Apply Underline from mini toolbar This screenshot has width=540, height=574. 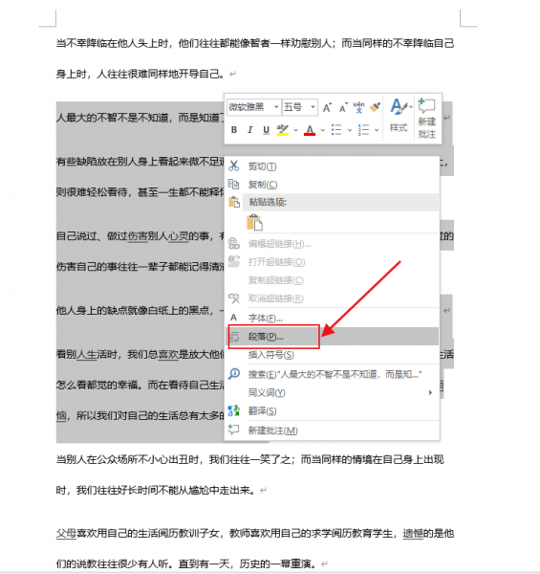tap(266, 130)
